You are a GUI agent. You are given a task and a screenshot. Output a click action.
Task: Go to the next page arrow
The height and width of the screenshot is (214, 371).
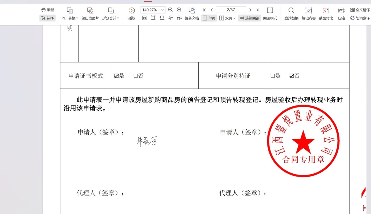(x=250, y=10)
